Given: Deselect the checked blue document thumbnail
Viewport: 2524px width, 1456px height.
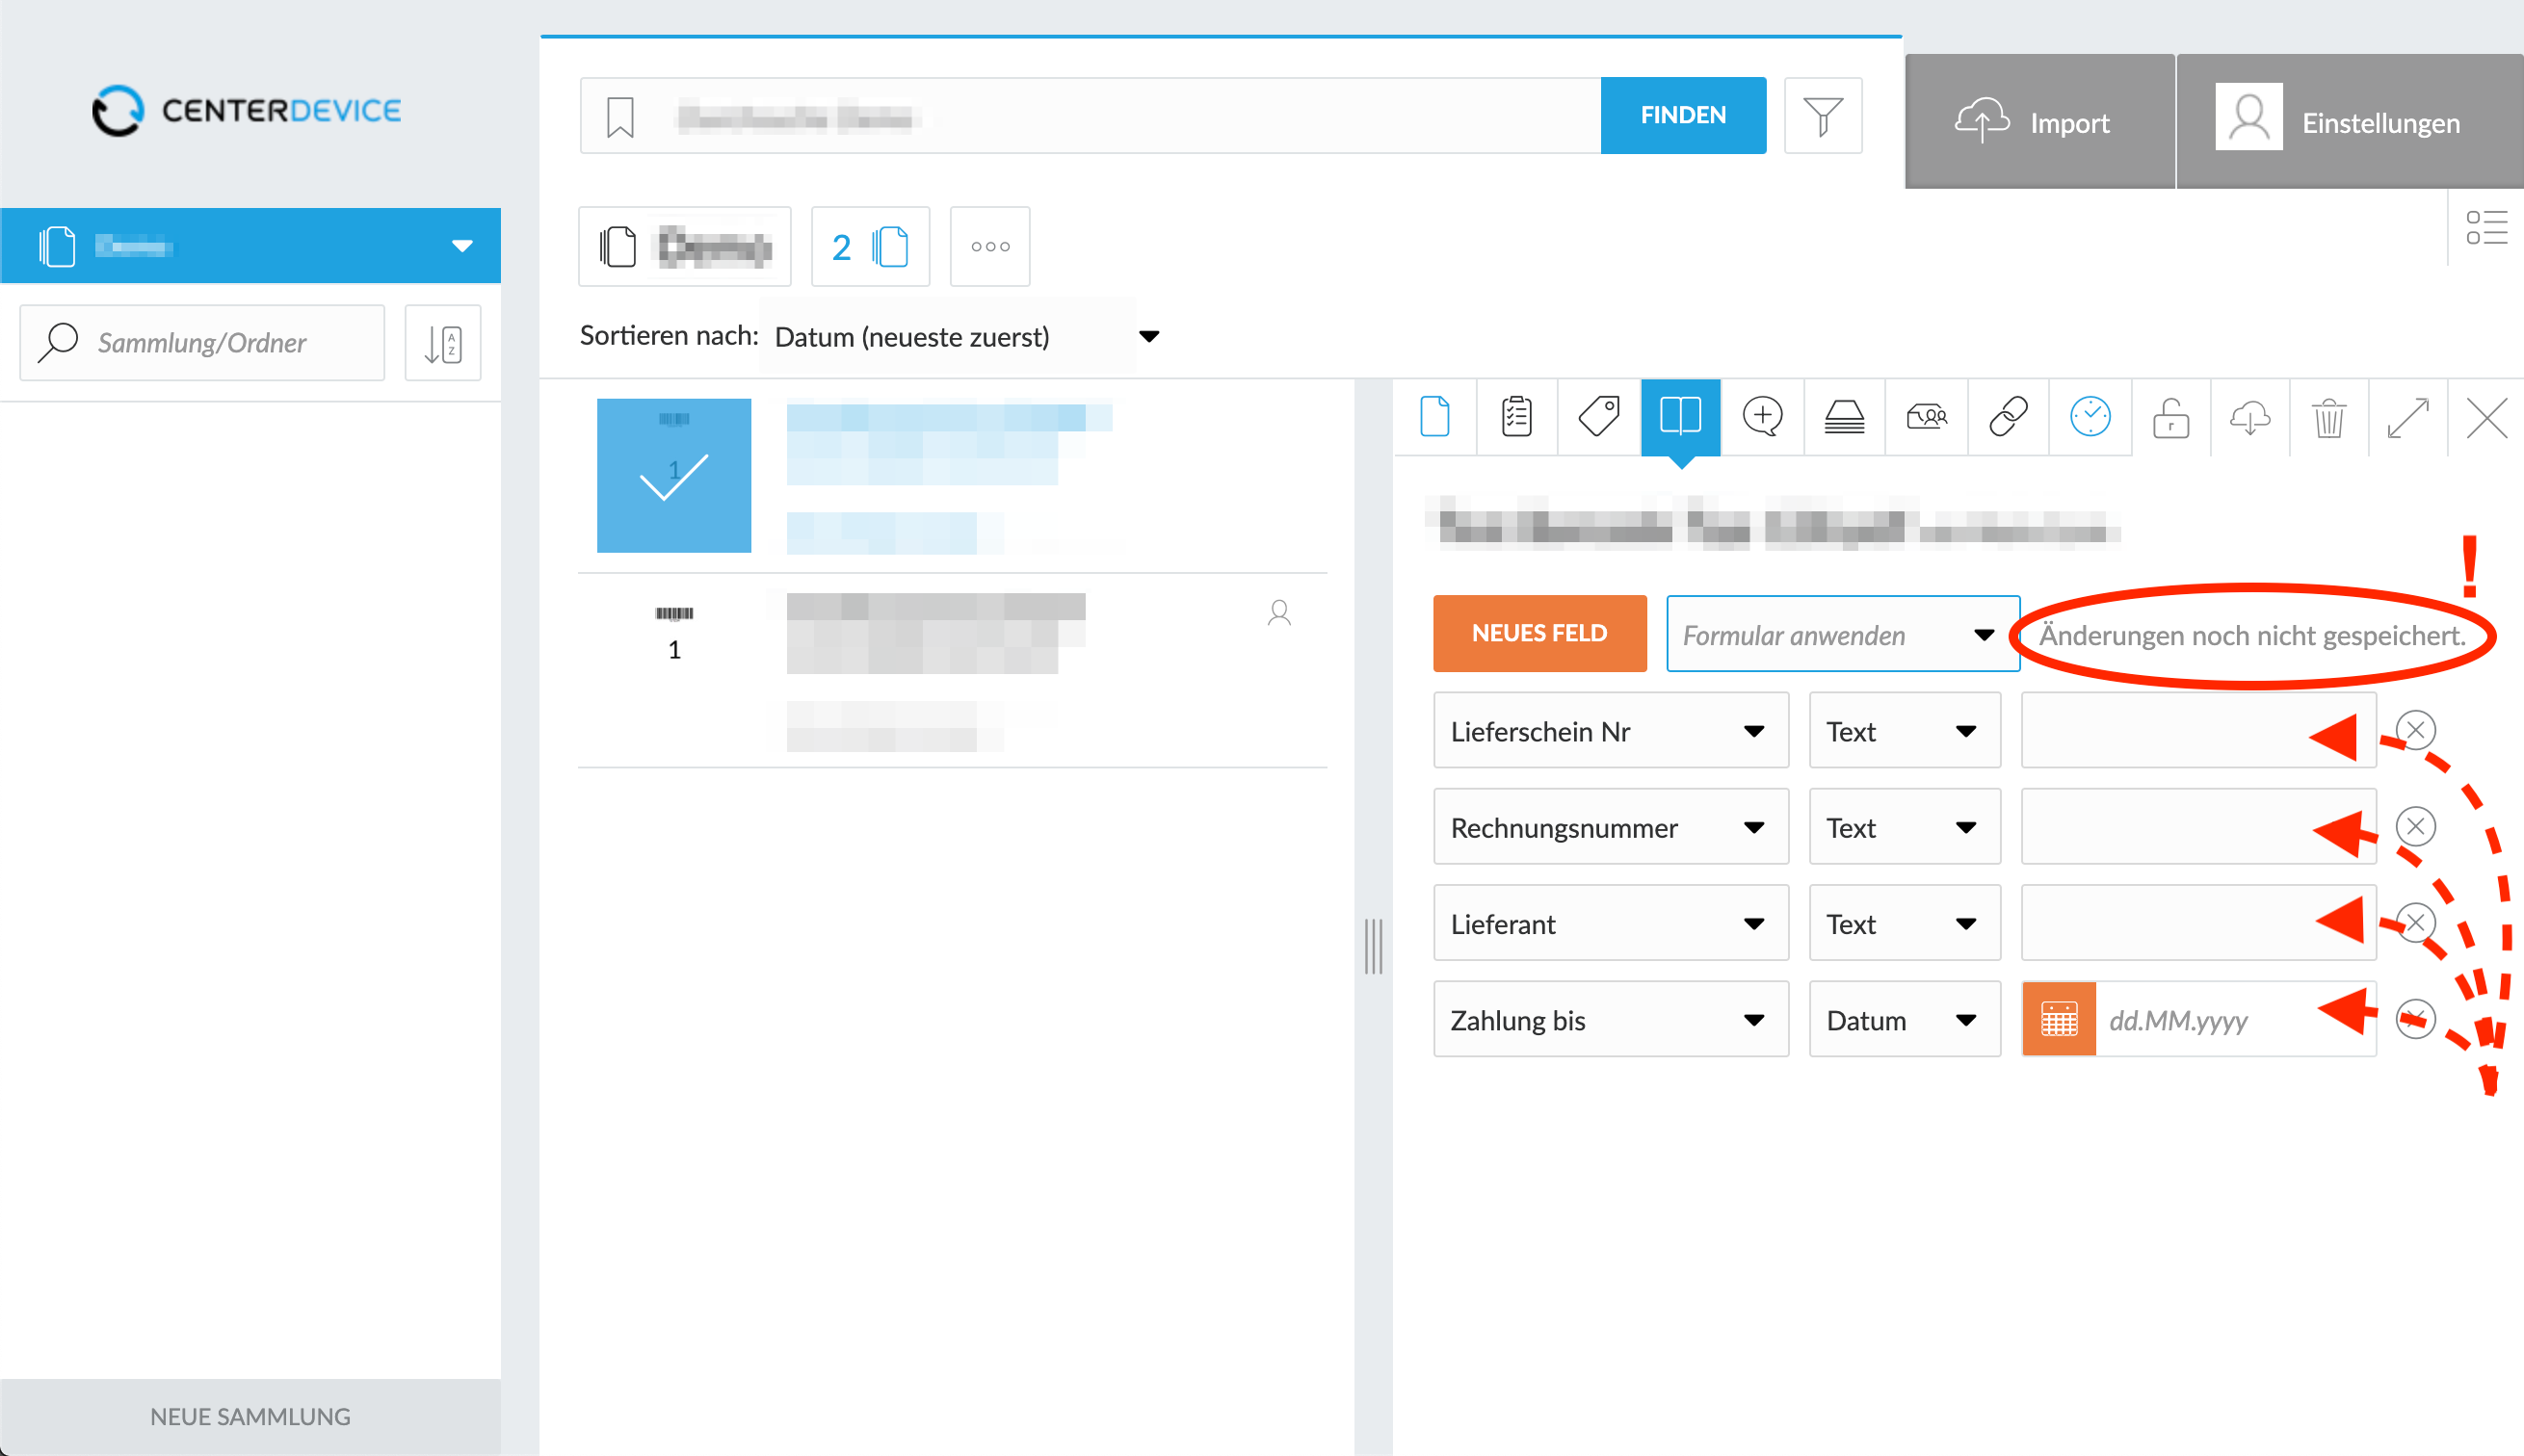Looking at the screenshot, I should click(x=674, y=475).
